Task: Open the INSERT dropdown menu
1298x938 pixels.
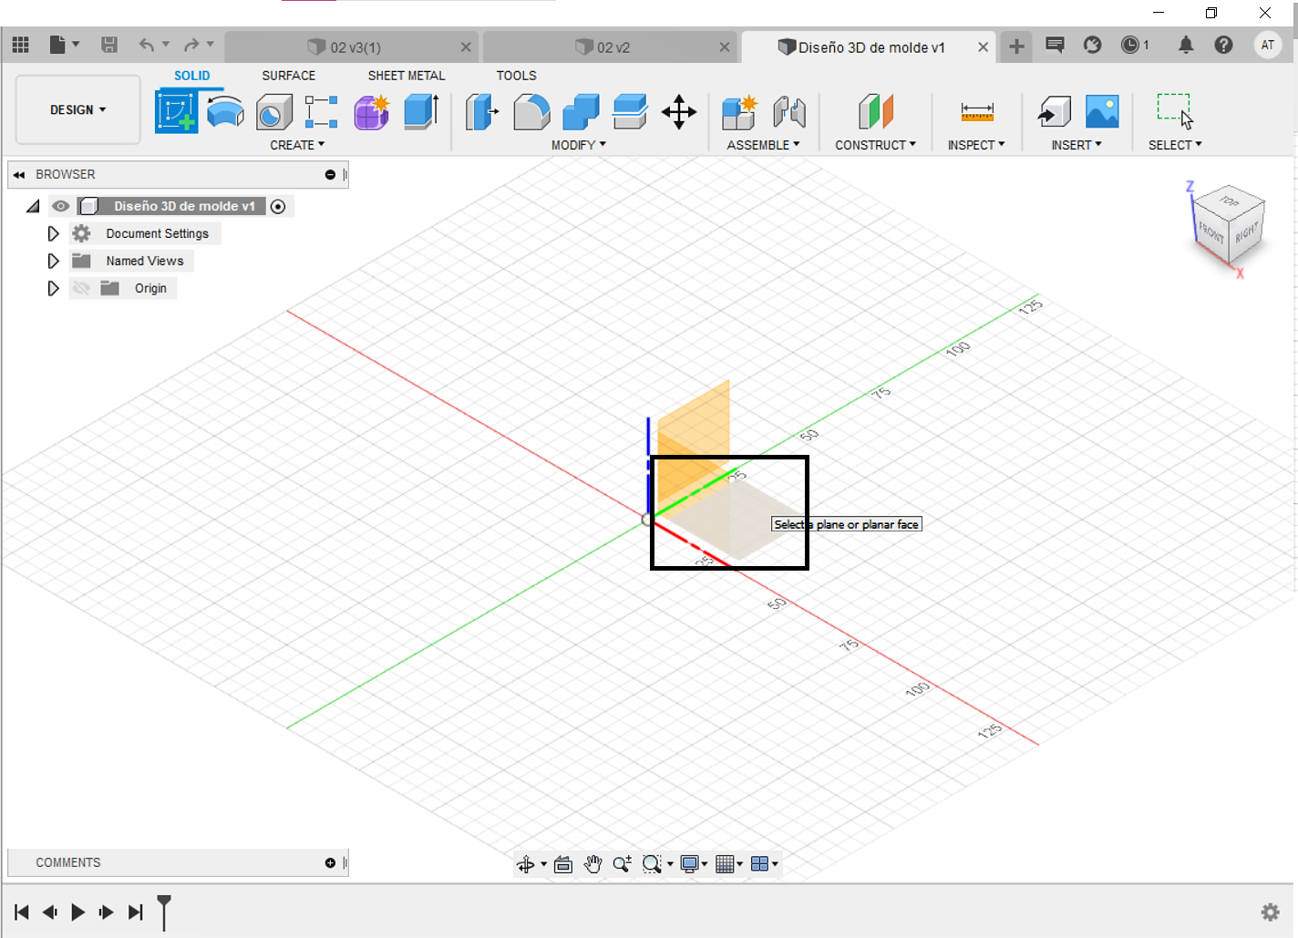Action: pos(1077,145)
